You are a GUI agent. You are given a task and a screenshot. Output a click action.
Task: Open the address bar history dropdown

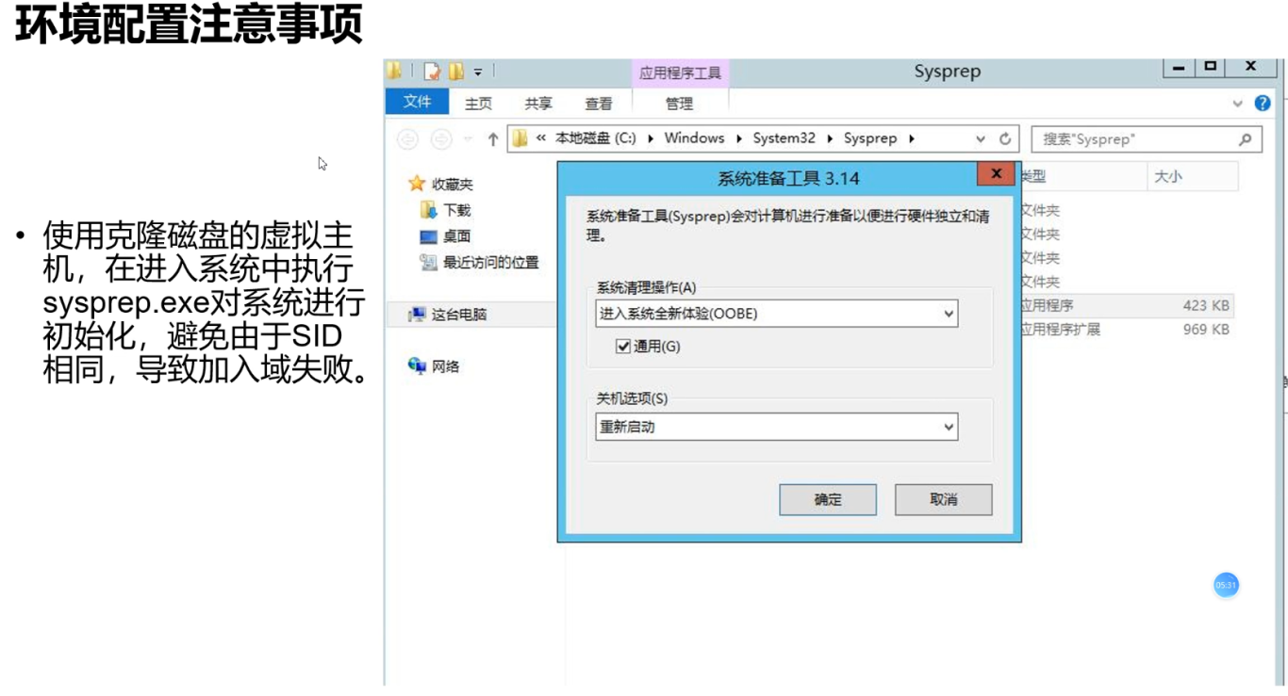(982, 139)
